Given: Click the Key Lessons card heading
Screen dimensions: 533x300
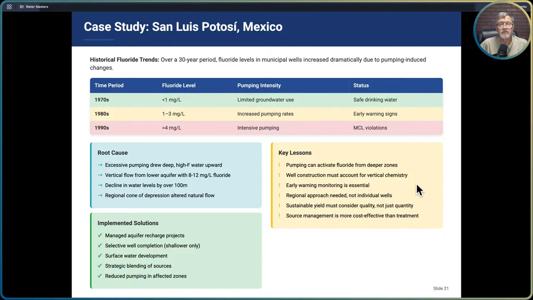Looking at the screenshot, I should [x=295, y=152].
